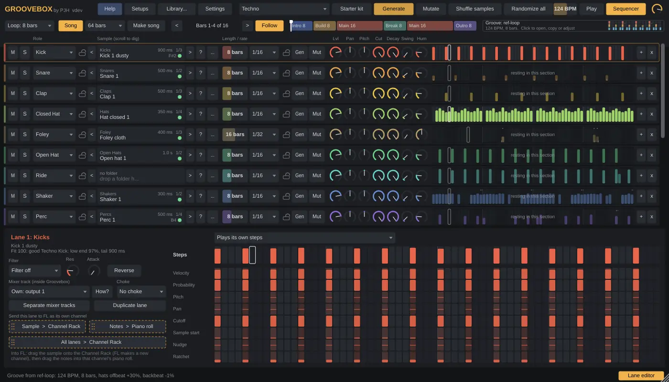Image resolution: width=669 pixels, height=382 pixels.
Task: Open the Filter off dropdown
Action: (x=34, y=271)
